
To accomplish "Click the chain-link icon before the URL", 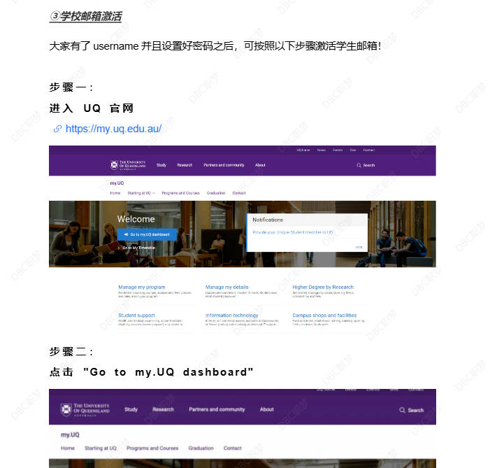I will pos(57,129).
